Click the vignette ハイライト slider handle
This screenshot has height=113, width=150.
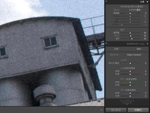click(x=122, y=25)
